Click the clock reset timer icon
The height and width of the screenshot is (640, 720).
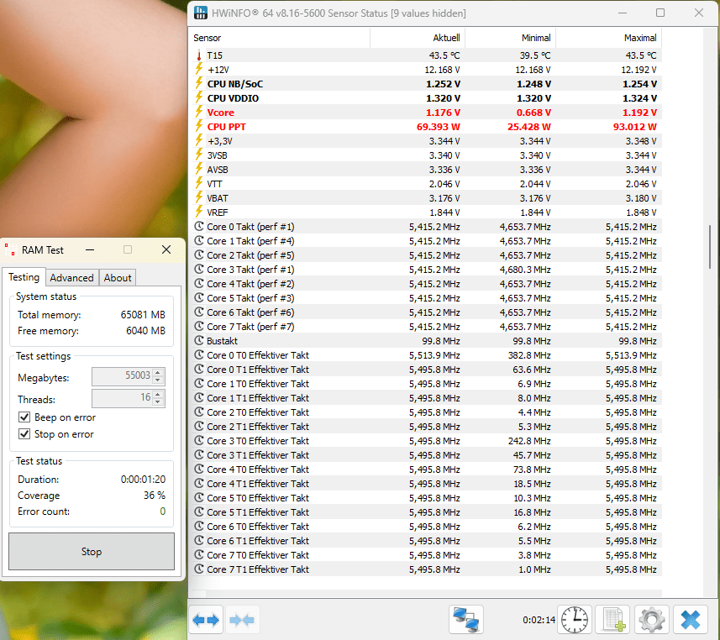(x=575, y=620)
